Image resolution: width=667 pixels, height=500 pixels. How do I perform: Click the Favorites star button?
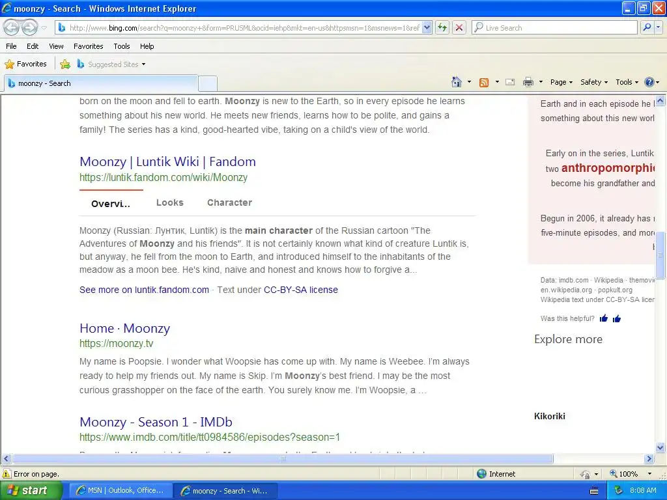click(25, 64)
